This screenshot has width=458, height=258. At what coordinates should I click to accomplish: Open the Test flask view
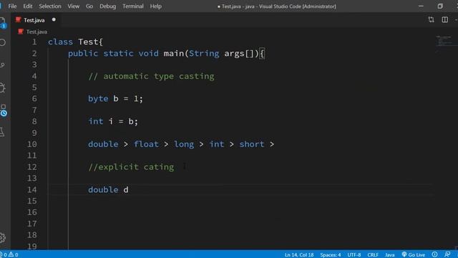coord(2,133)
